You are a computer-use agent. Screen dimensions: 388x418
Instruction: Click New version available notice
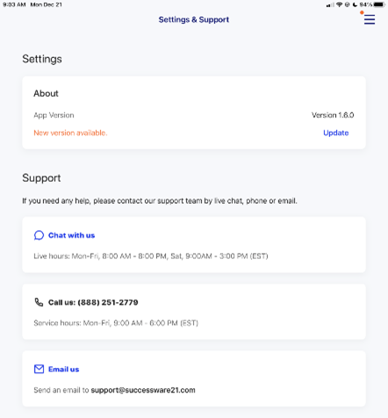click(70, 133)
